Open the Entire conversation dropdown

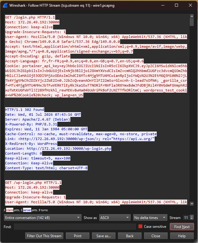[x=43, y=217]
